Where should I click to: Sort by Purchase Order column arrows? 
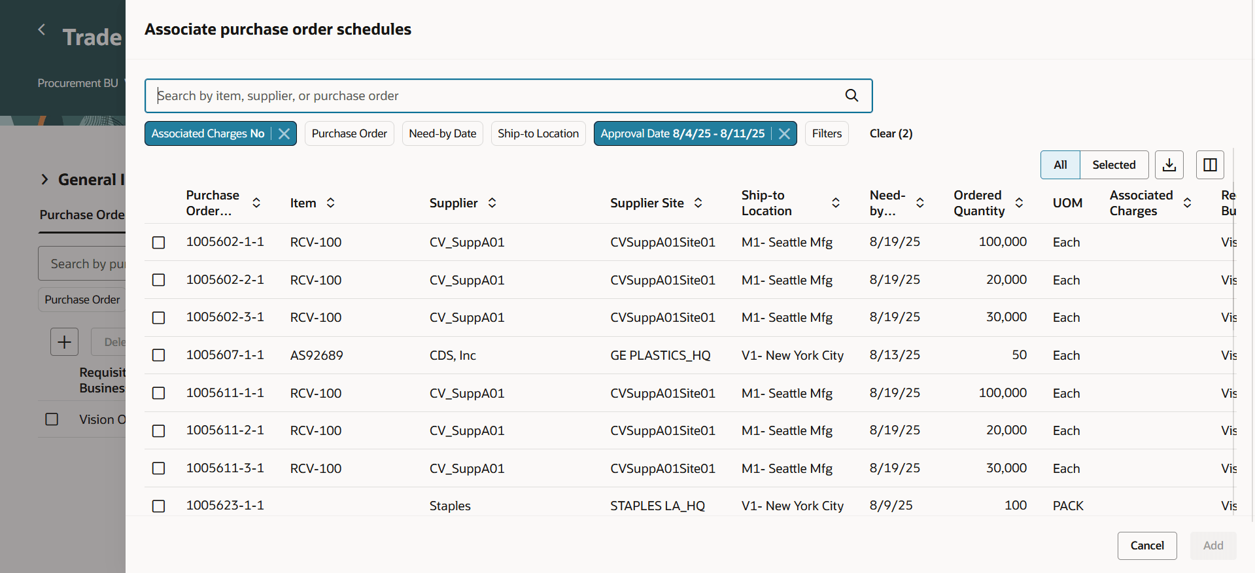click(x=256, y=203)
